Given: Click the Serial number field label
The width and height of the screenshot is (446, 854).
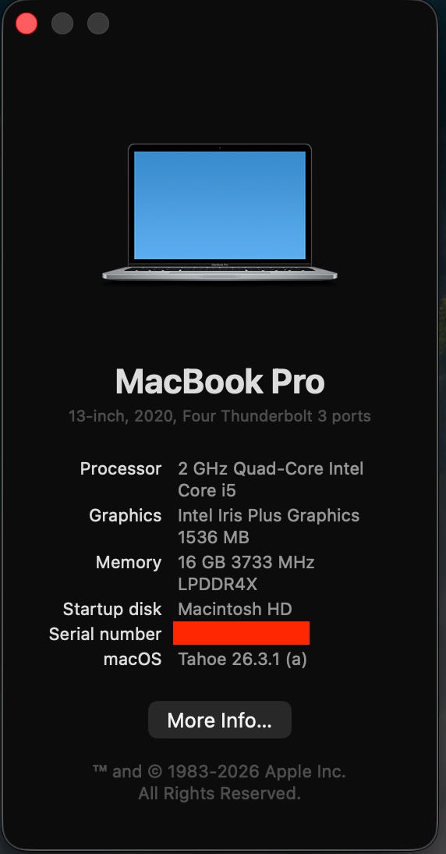Looking at the screenshot, I should point(105,634).
